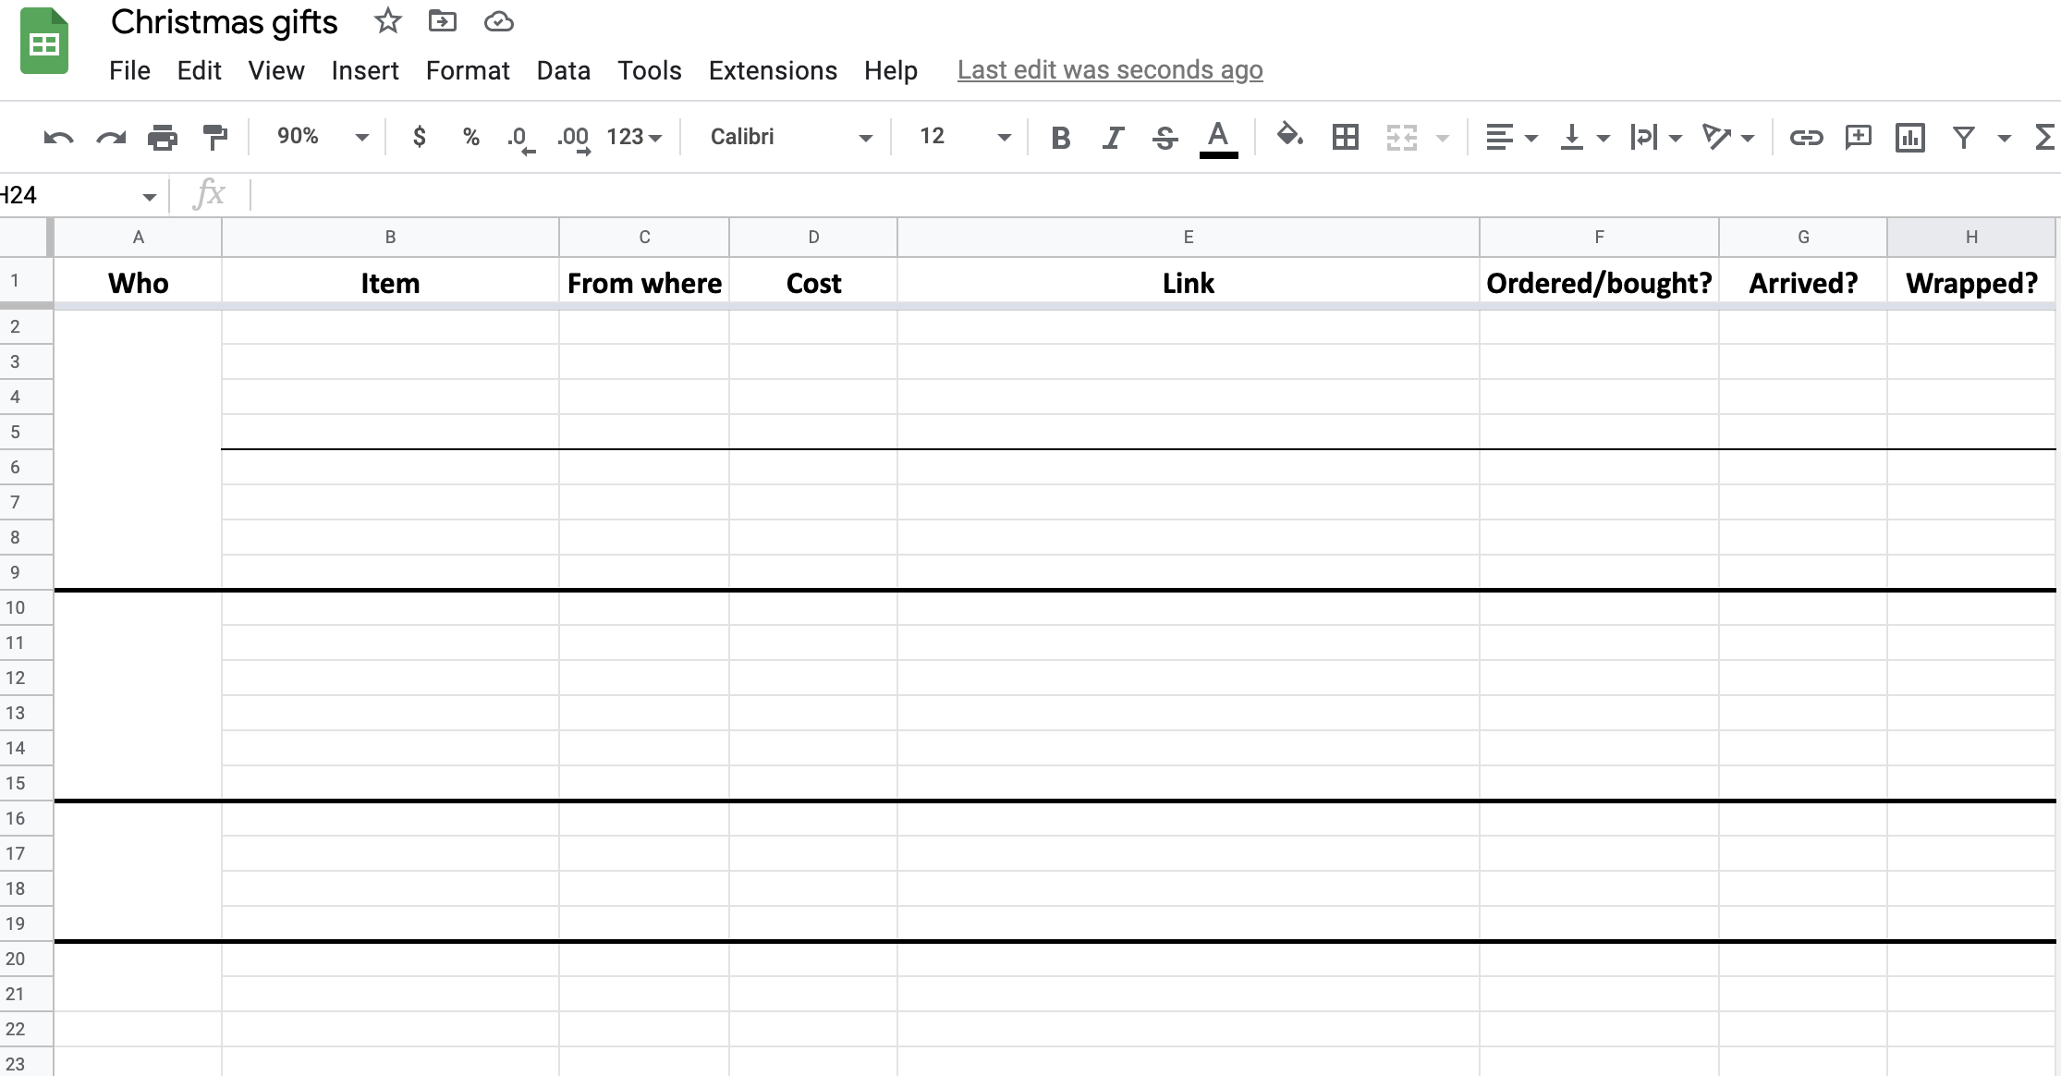Viewport: 2061px width, 1076px height.
Task: Open the Extensions menu
Action: (x=773, y=70)
